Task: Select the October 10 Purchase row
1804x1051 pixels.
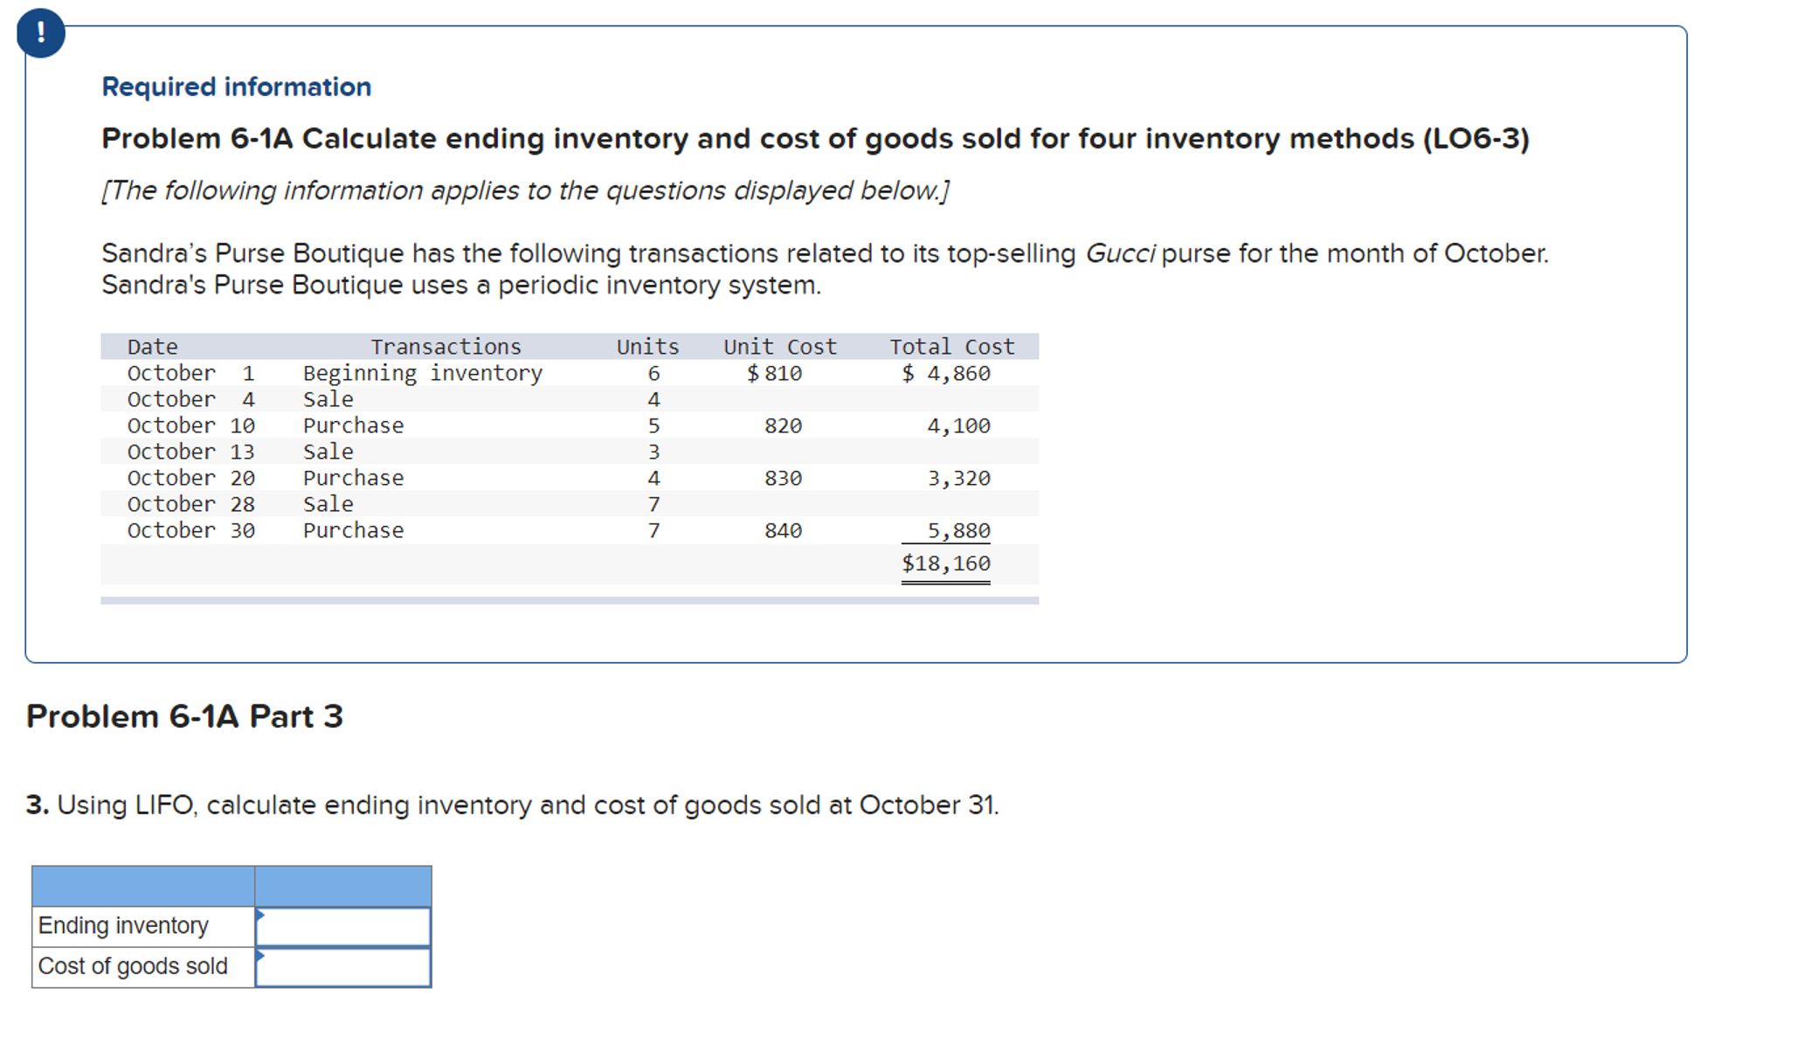Action: click(x=353, y=425)
